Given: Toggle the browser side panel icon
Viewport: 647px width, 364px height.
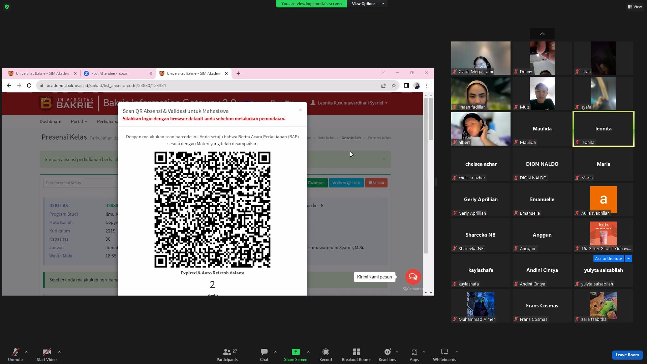Looking at the screenshot, I should point(407,86).
